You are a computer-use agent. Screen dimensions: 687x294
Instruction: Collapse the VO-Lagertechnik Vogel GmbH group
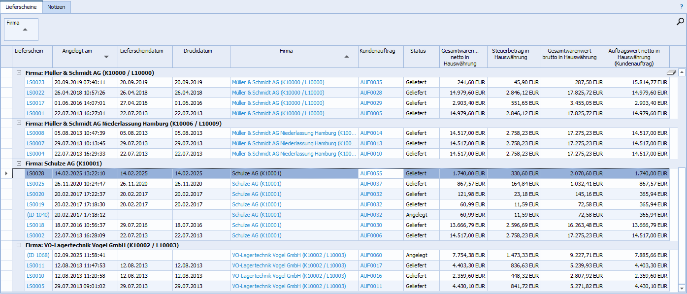19,245
